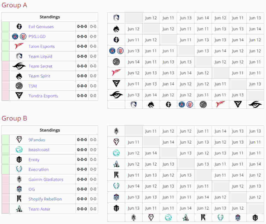Follow the Entity team link
Viewport: 266px width, 224px height.
point(34,160)
